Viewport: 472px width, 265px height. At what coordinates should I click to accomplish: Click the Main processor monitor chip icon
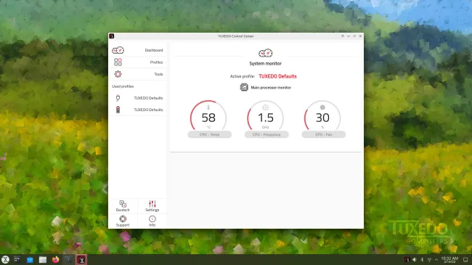(x=244, y=87)
